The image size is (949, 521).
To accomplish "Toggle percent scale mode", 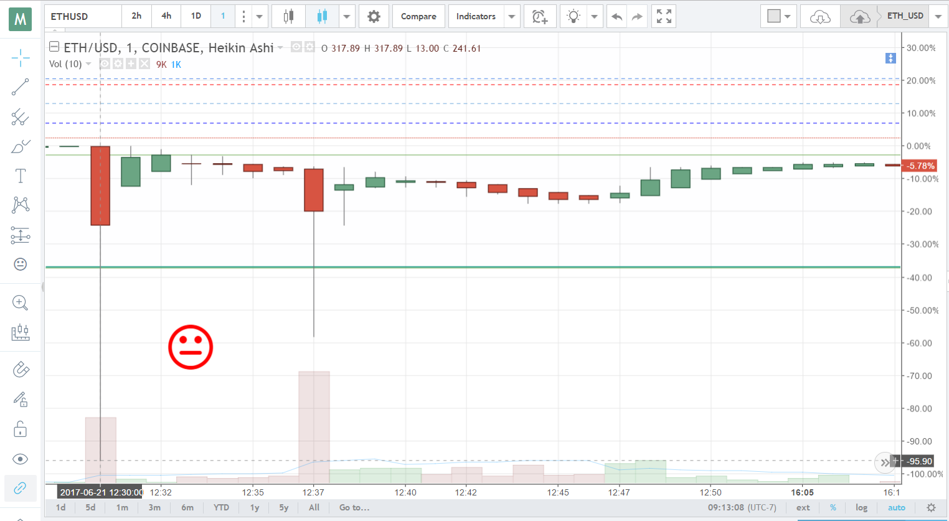I will click(833, 507).
